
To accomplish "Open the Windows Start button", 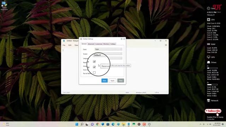I will point(77,124).
